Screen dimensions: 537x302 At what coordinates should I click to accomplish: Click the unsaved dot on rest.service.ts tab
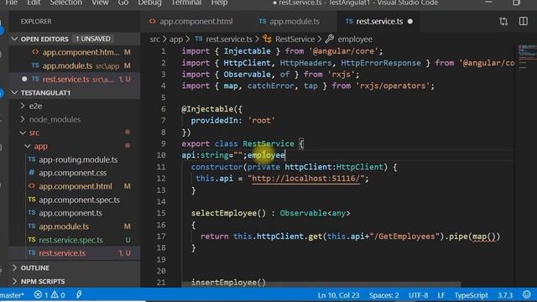click(410, 22)
